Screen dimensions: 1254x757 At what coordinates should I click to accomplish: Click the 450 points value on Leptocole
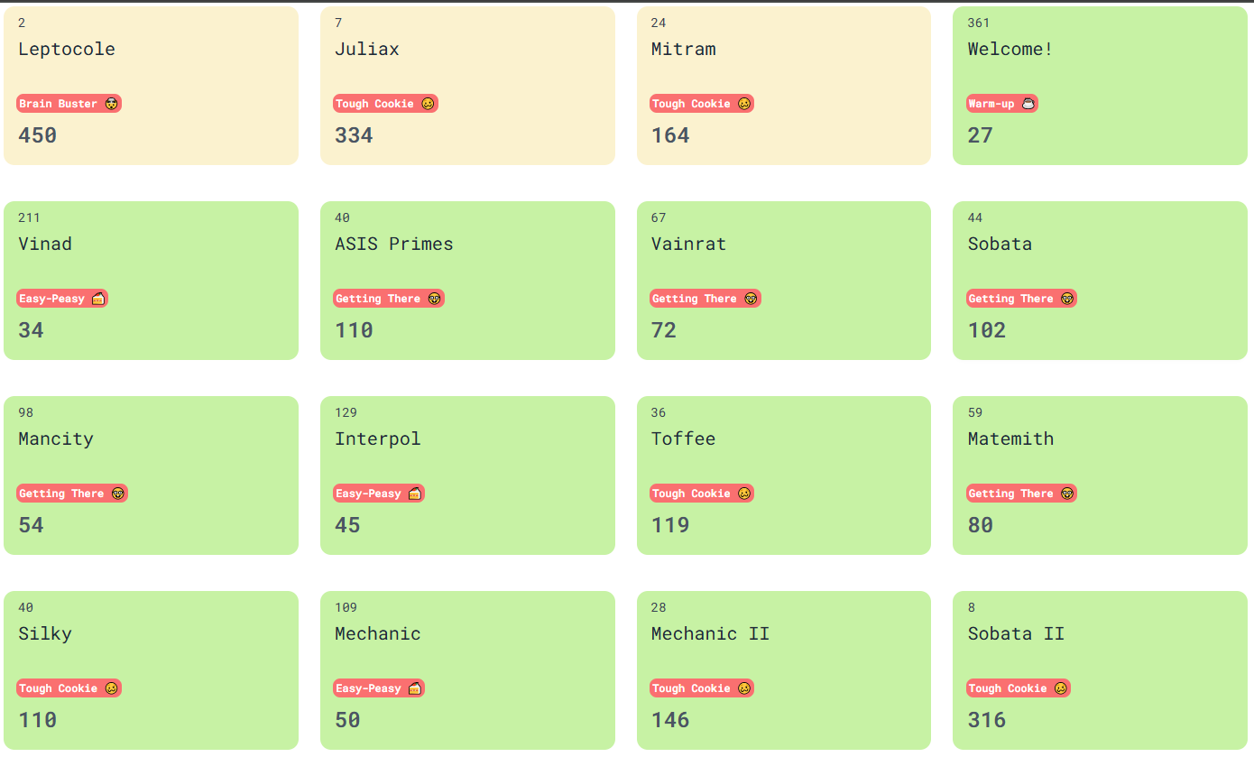coord(38,135)
